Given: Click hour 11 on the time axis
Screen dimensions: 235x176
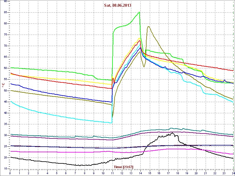Looking at the screenshot, I should [113, 172].
